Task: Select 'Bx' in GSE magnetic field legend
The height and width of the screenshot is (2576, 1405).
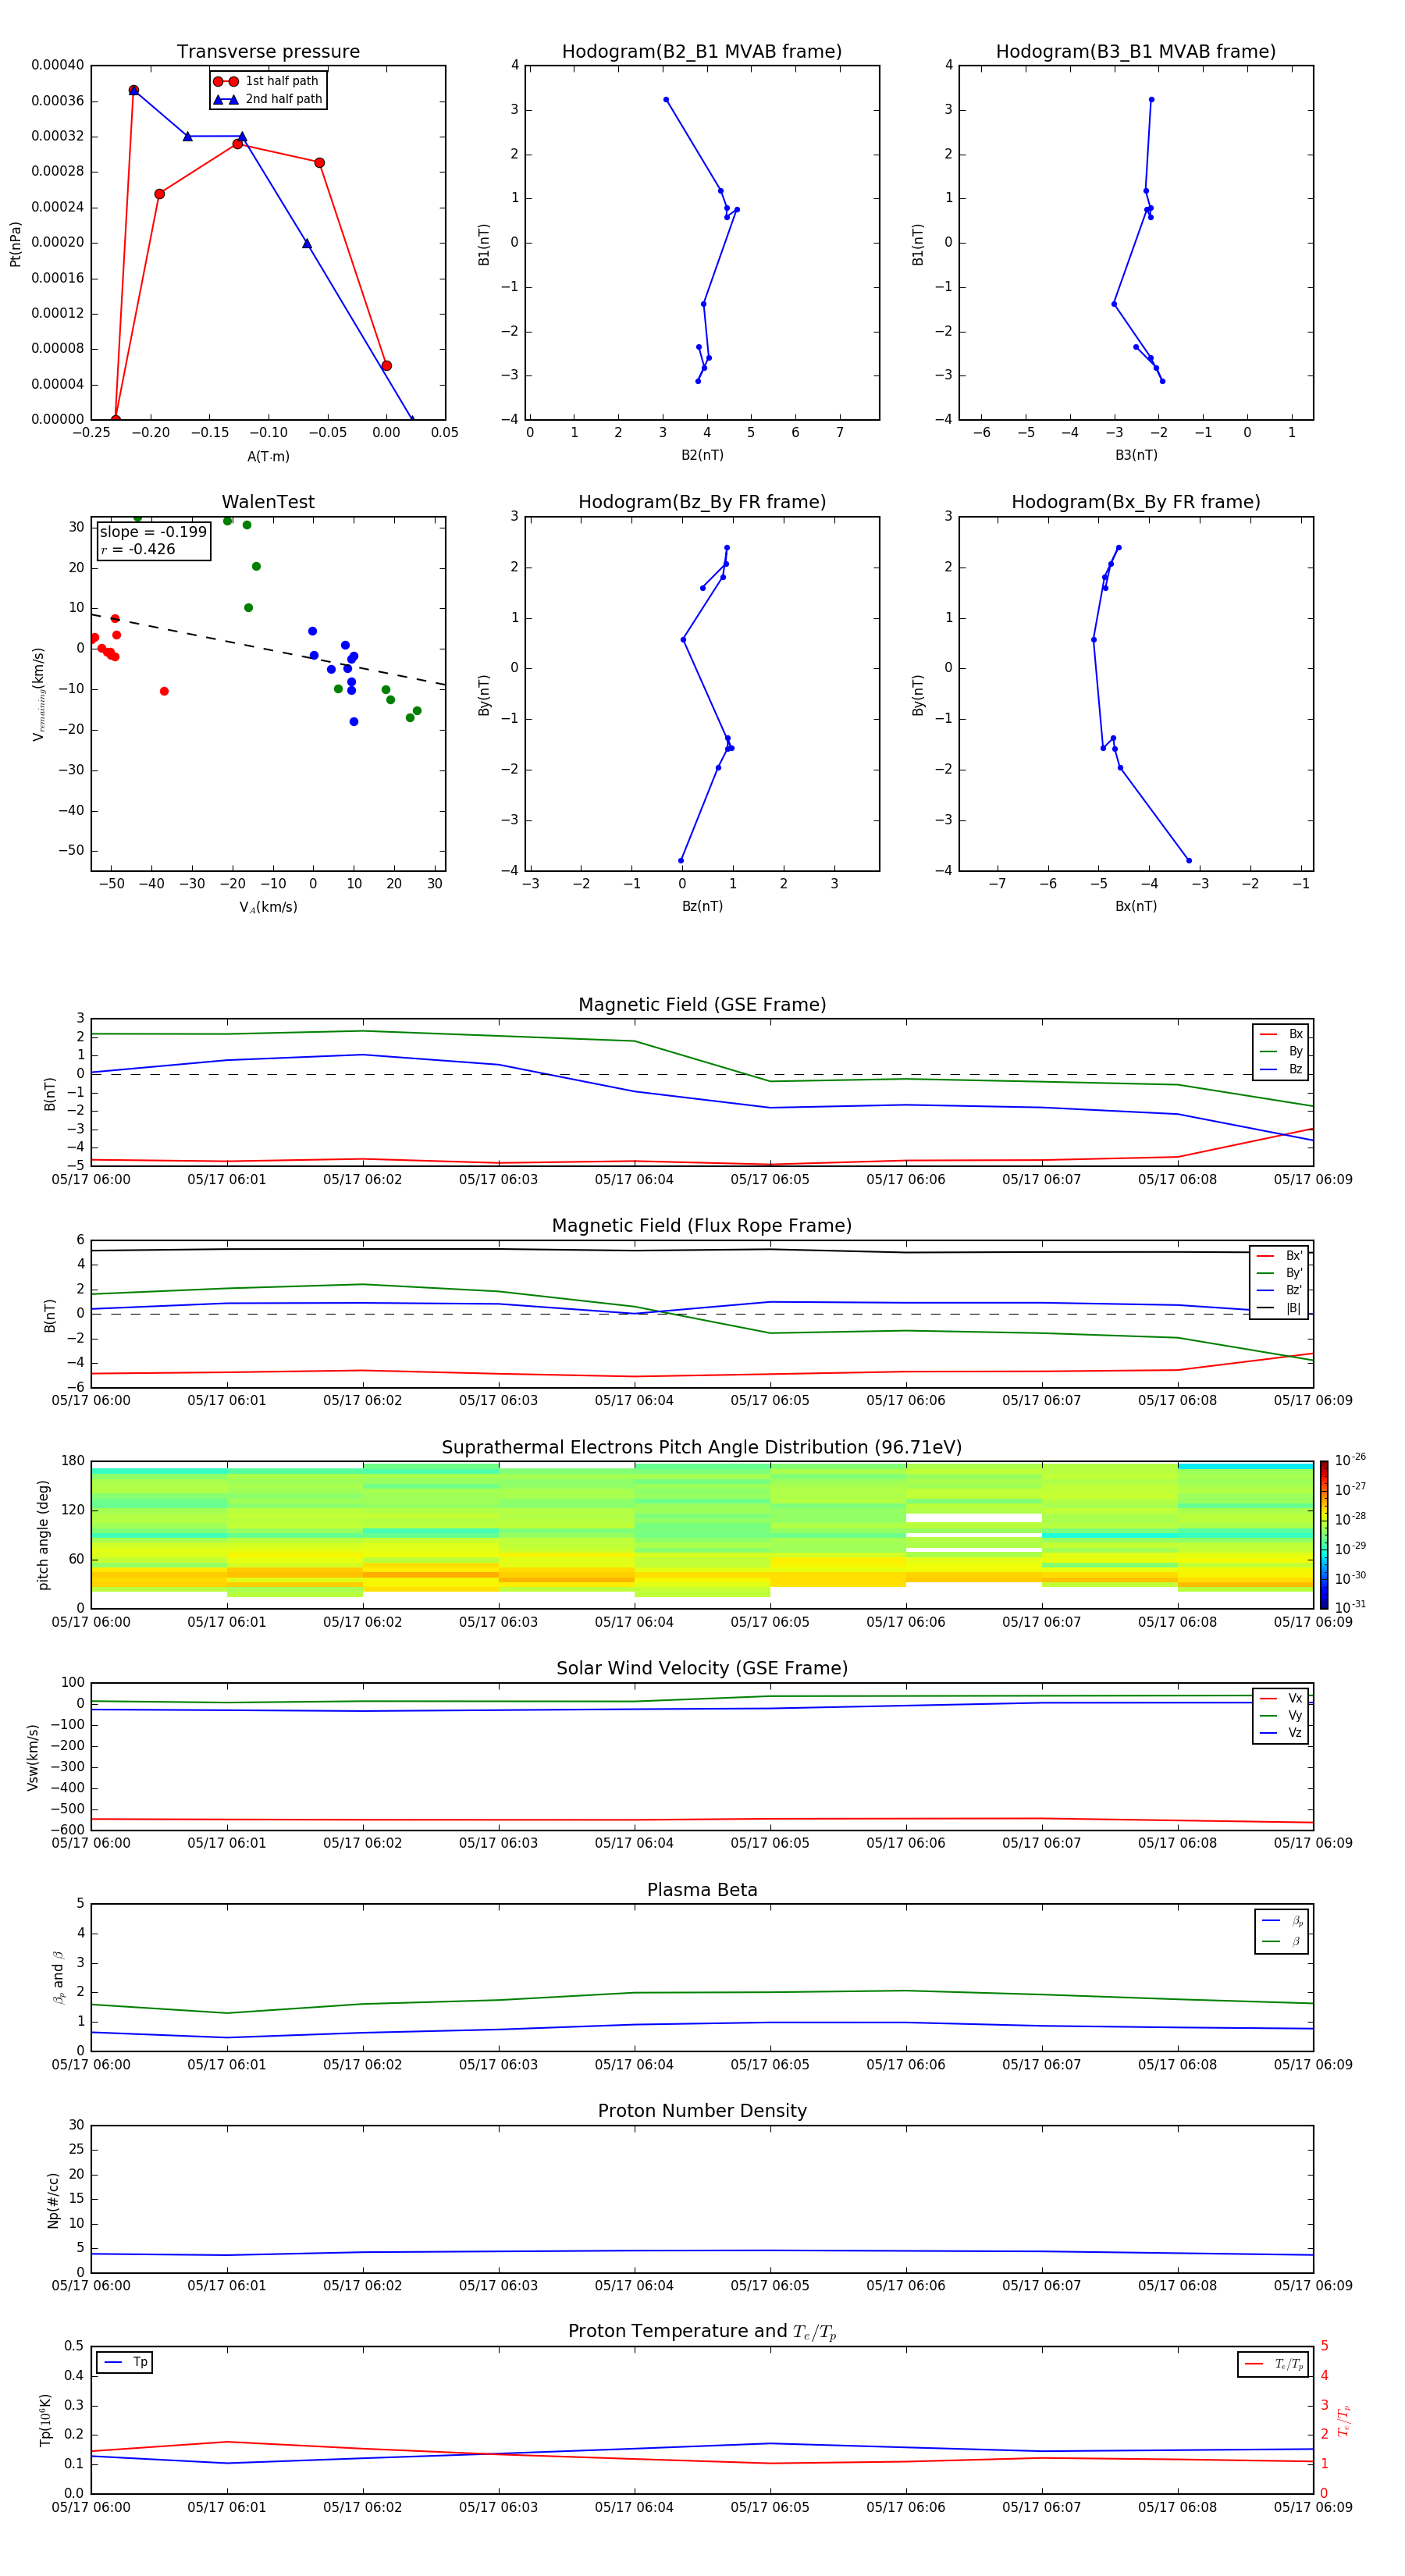Action: [1281, 1034]
